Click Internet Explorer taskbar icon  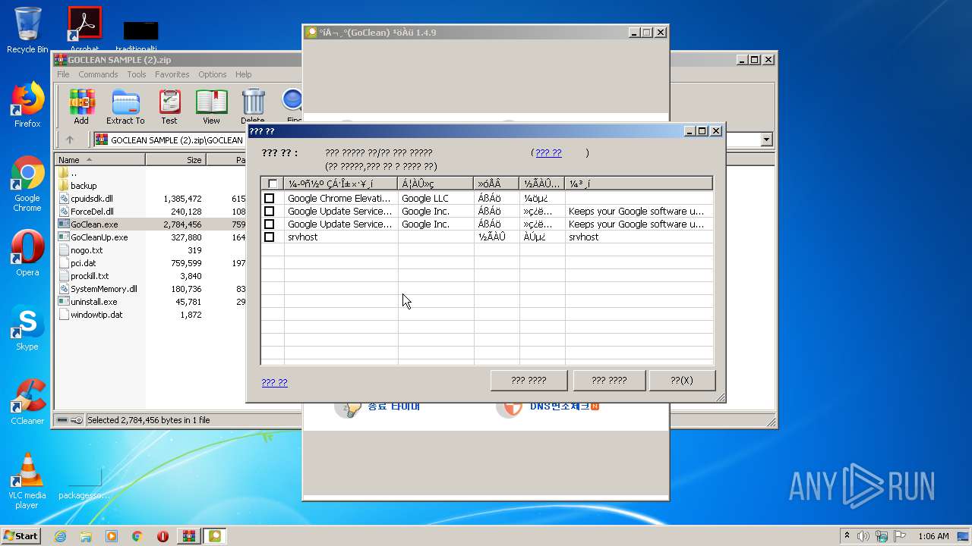[x=60, y=536]
